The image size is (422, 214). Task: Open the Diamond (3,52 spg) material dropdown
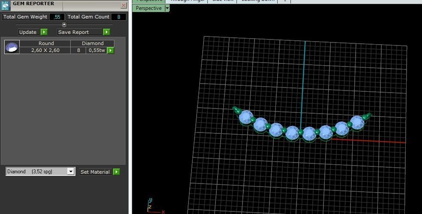(71, 172)
